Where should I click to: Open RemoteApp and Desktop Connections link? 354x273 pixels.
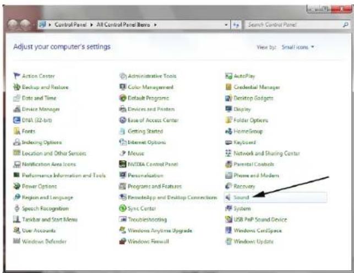172,198
